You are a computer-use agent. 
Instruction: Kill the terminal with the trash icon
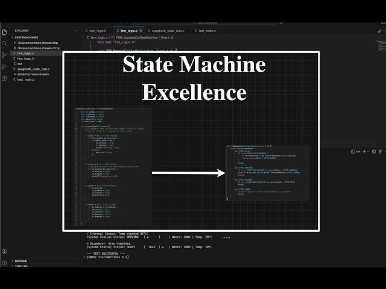click(380, 152)
